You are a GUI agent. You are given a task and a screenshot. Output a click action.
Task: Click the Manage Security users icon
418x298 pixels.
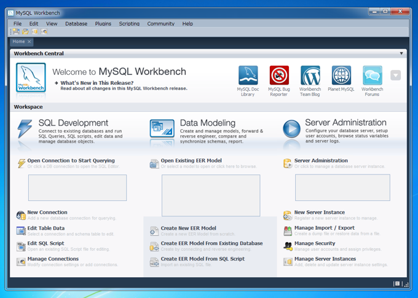288,246
